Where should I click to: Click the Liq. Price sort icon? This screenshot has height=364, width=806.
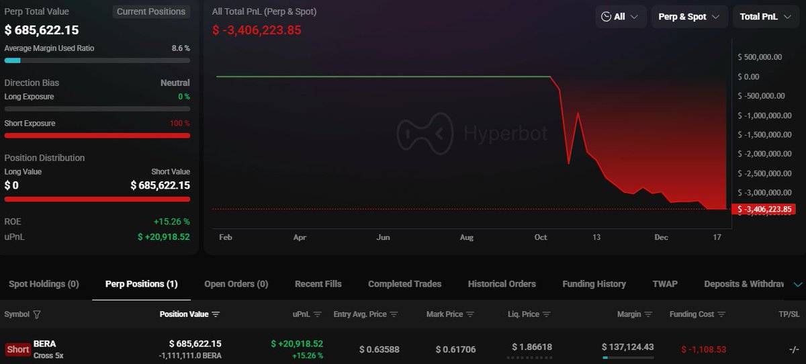[x=547, y=314]
